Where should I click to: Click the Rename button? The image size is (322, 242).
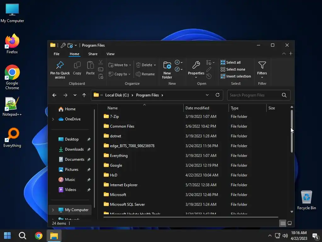pos(145,74)
